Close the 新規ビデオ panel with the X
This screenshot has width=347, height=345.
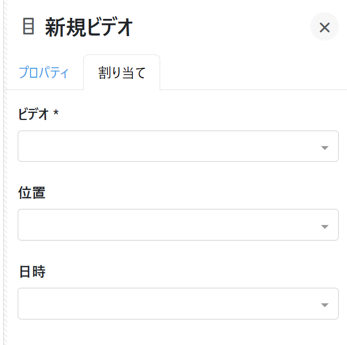(x=324, y=27)
